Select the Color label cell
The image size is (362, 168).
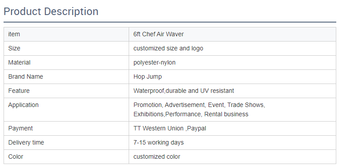[x=66, y=157]
